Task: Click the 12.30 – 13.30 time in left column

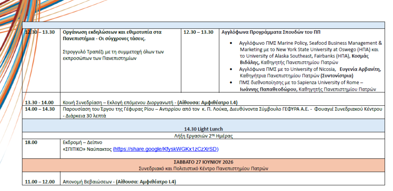Action: point(40,32)
